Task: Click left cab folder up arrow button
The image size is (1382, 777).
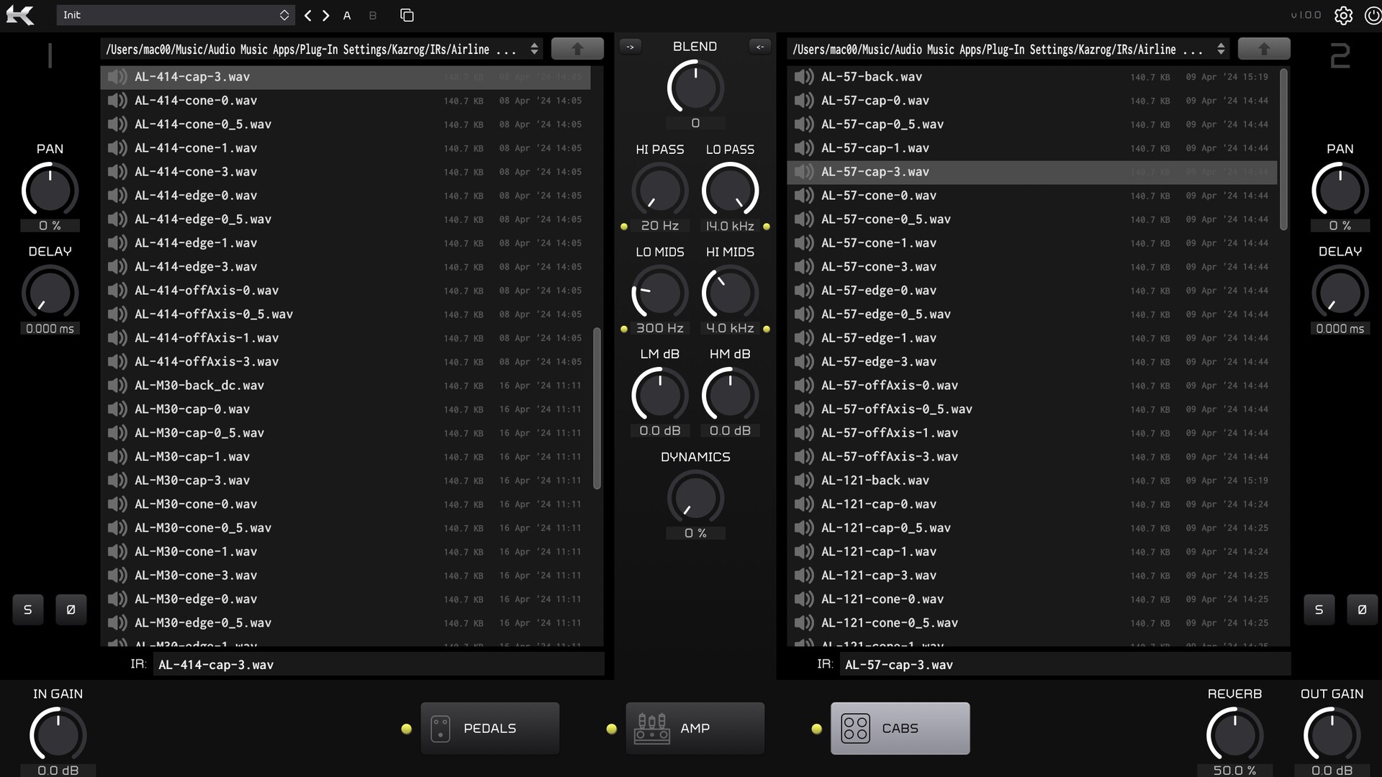Action: (577, 49)
